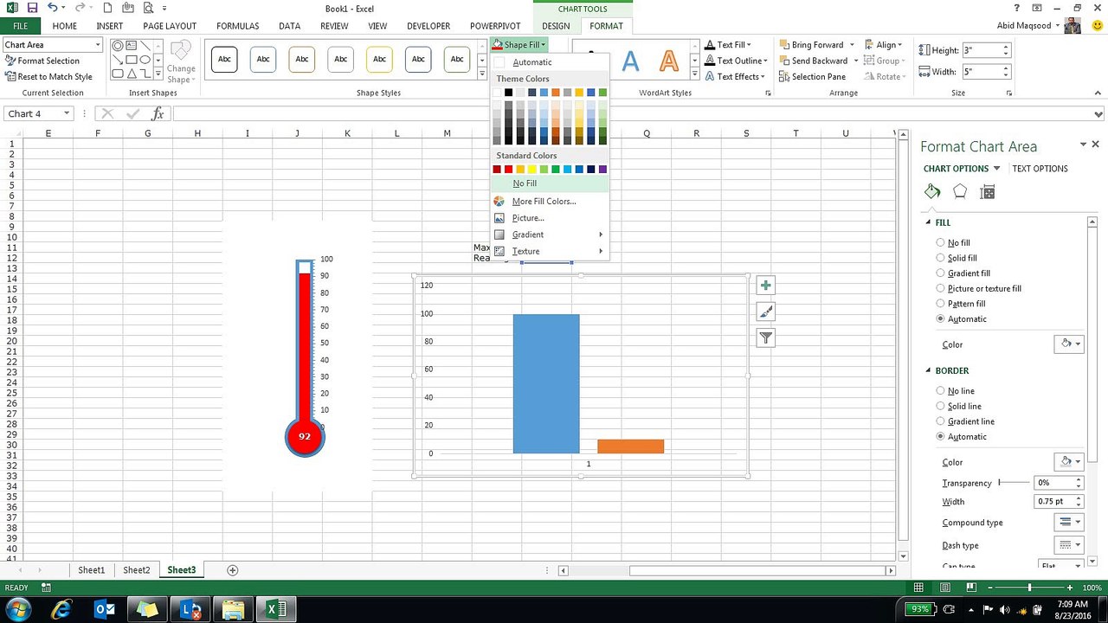Switch to Normal view in status bar

[x=918, y=588]
